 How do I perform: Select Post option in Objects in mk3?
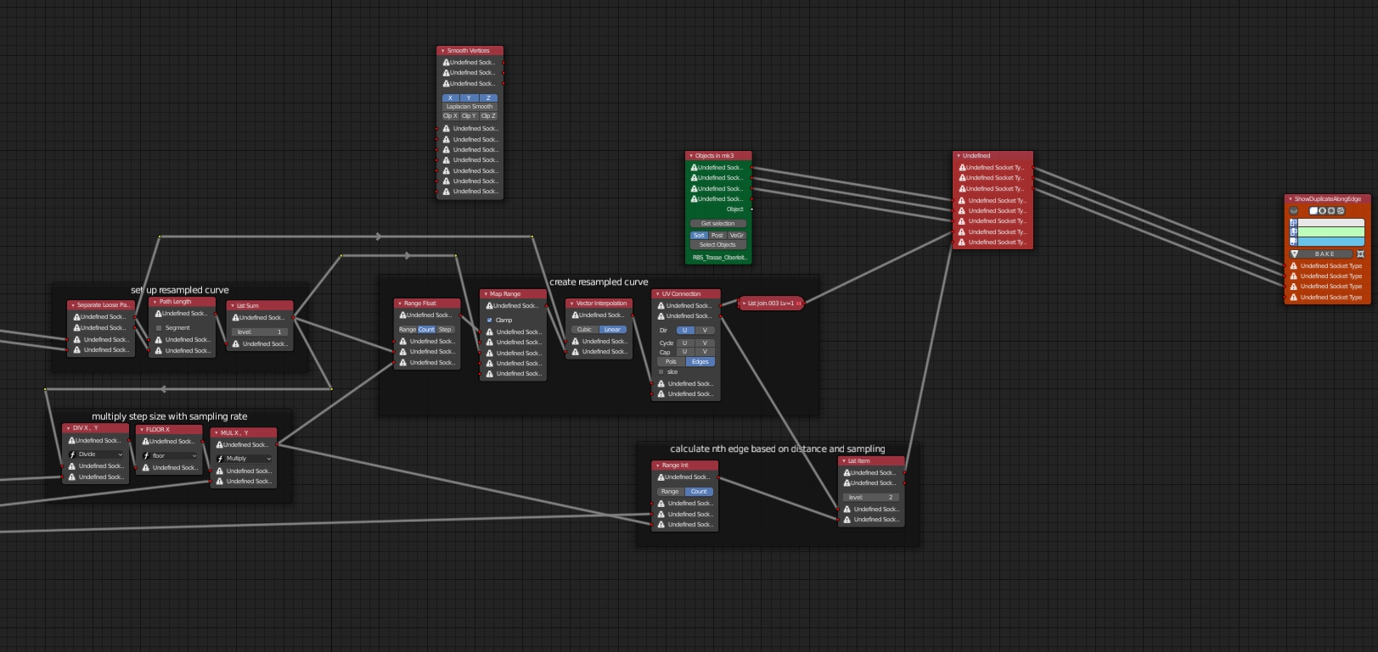click(717, 236)
